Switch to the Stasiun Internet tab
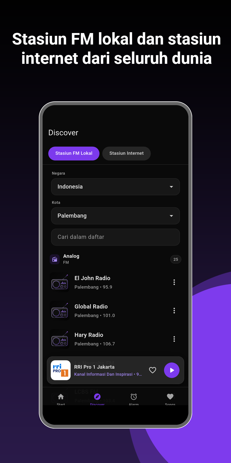This screenshot has height=463, width=231. 127,153
